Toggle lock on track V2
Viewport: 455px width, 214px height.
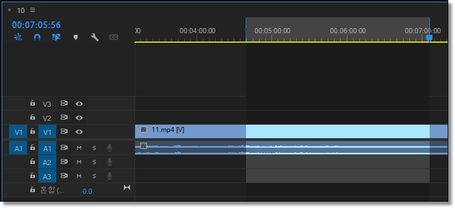click(x=33, y=117)
